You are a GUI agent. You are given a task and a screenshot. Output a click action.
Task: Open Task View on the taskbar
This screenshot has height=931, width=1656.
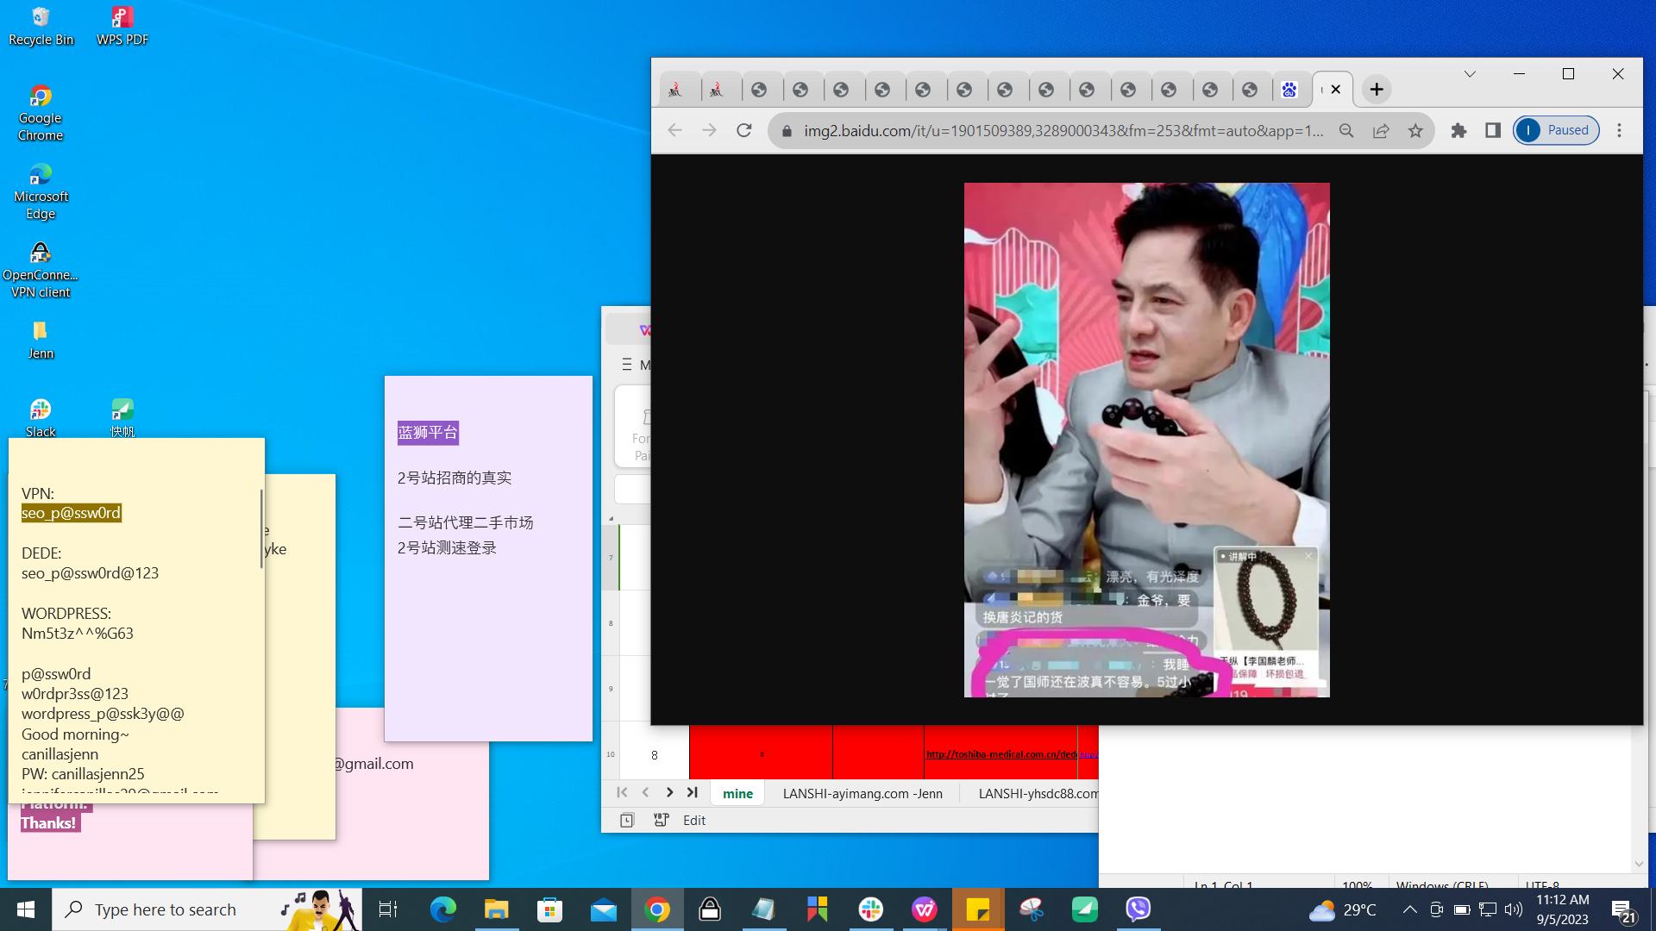click(388, 909)
